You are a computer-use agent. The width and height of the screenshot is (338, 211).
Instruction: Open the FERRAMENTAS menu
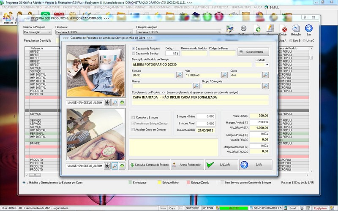pos(241,7)
